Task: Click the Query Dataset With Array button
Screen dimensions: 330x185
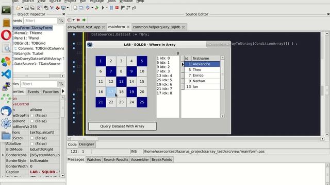Action: point(122,126)
